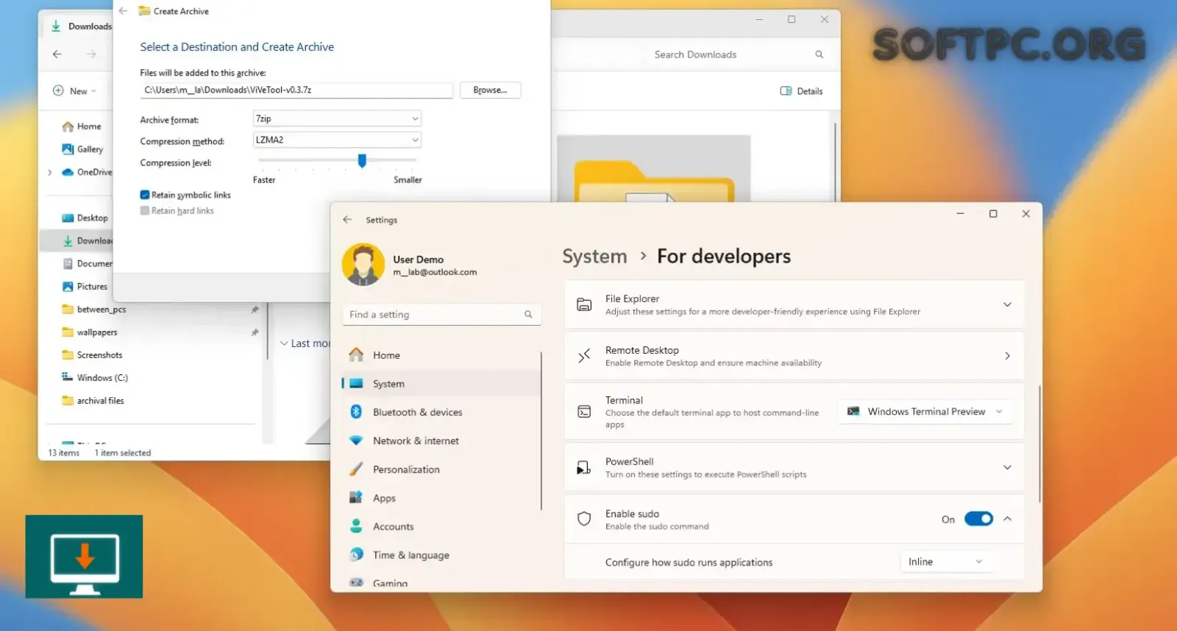Click the Settings content vertical scrollbar

[1039, 443]
